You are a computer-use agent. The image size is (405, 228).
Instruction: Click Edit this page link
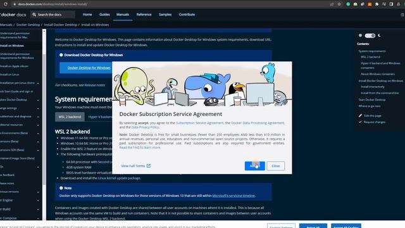(373, 116)
